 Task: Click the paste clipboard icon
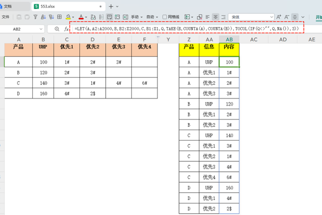click(27, 17)
